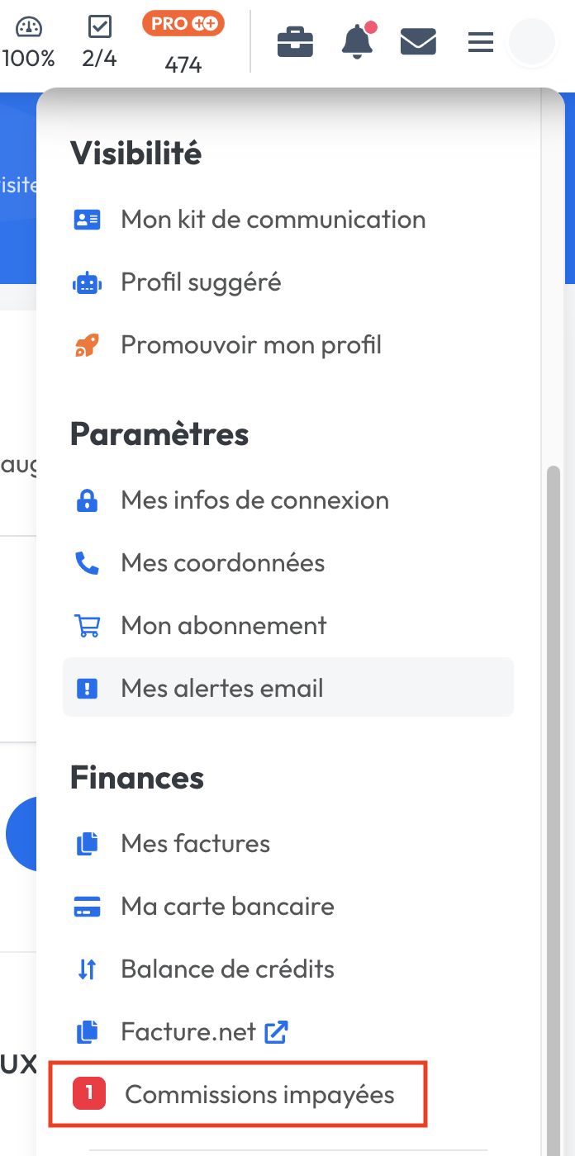The height and width of the screenshot is (1156, 575).
Task: Open notifications bell icon
Action: click(x=357, y=40)
